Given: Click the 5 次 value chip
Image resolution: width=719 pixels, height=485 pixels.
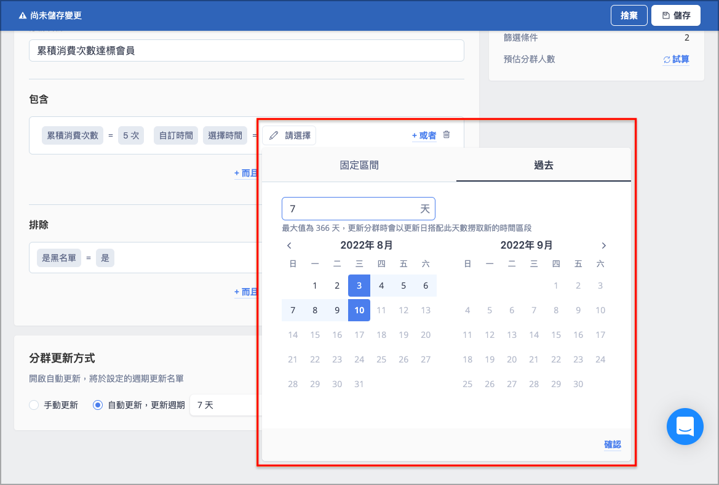Looking at the screenshot, I should pos(131,135).
